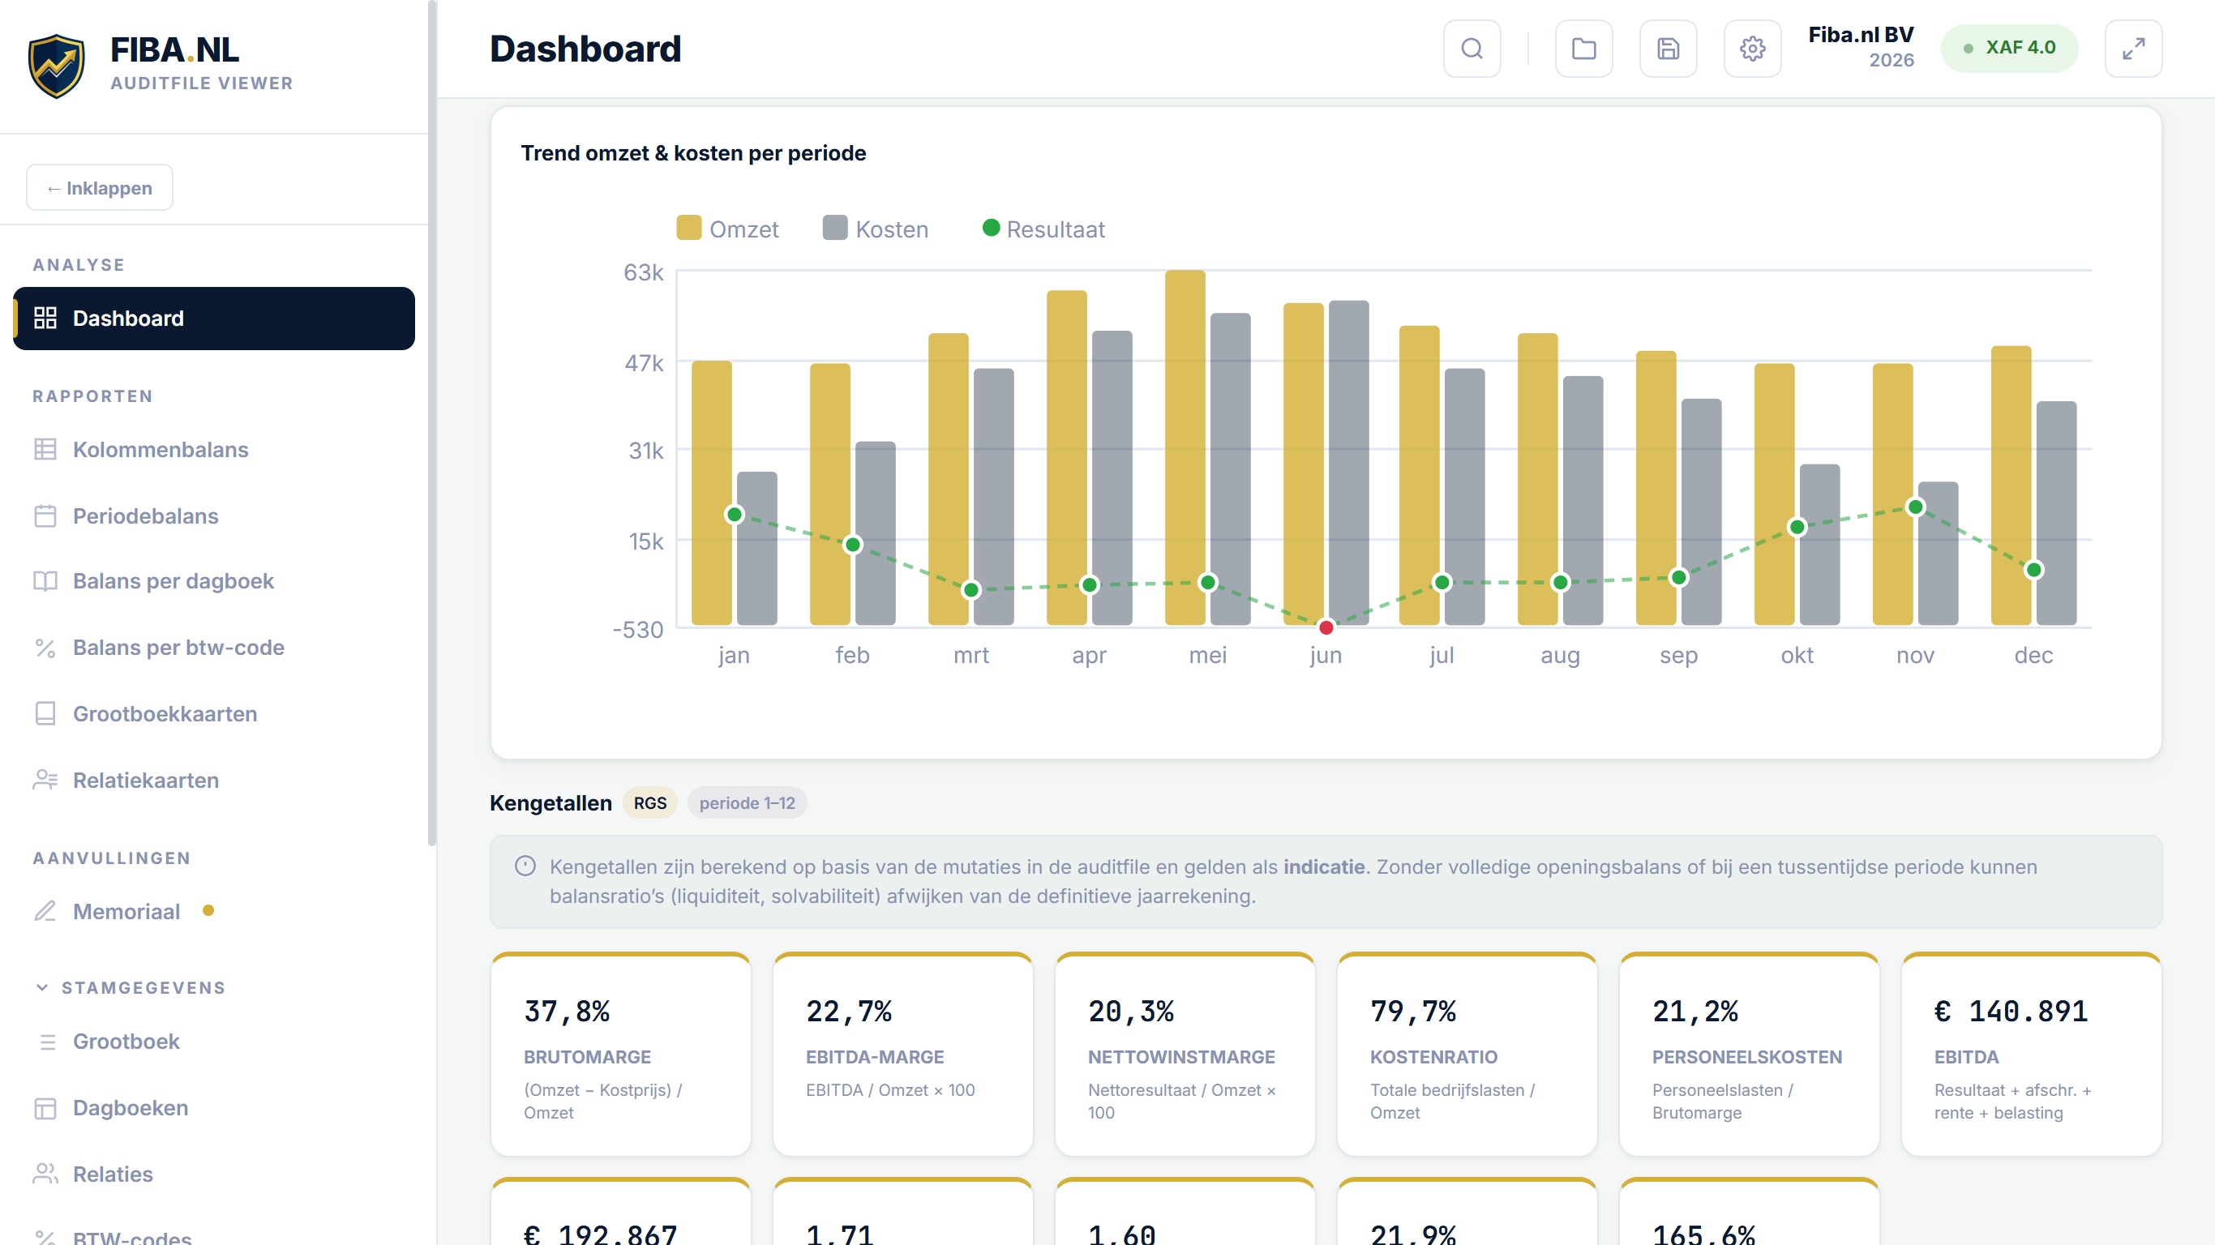
Task: Open Grootboek under Stamgegevens
Action: pos(214,1042)
